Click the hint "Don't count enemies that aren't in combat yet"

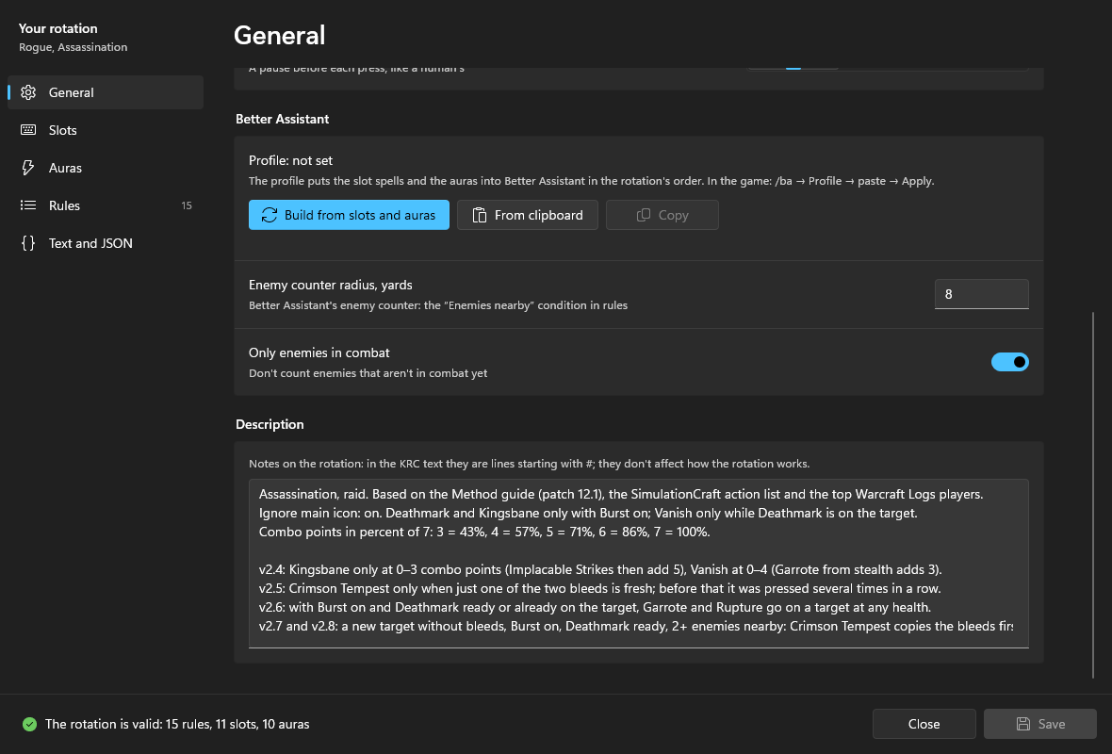[x=368, y=373]
